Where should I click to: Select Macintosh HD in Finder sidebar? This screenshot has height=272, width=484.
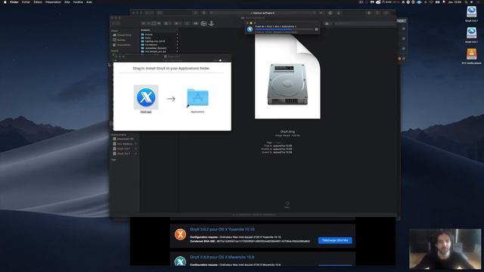[123, 139]
